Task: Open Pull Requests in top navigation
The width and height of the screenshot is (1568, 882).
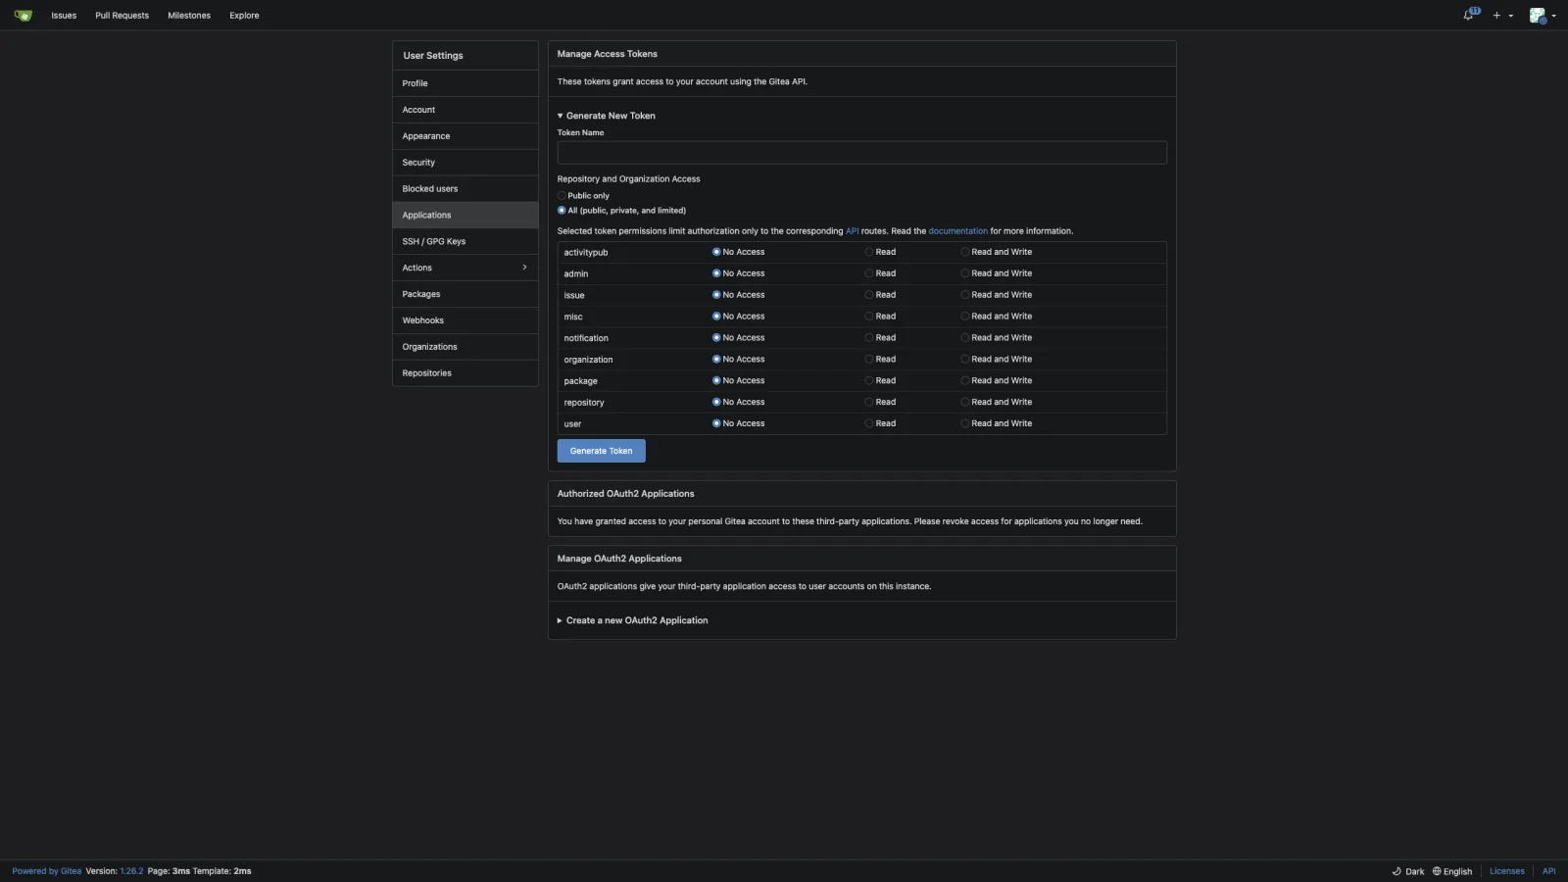Action: pos(122,16)
